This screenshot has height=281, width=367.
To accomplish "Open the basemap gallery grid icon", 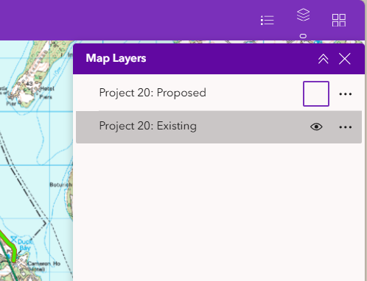I will tap(339, 20).
